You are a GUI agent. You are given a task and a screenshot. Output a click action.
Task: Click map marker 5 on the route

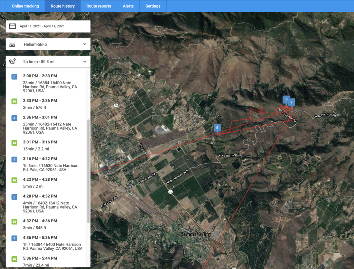217,128
